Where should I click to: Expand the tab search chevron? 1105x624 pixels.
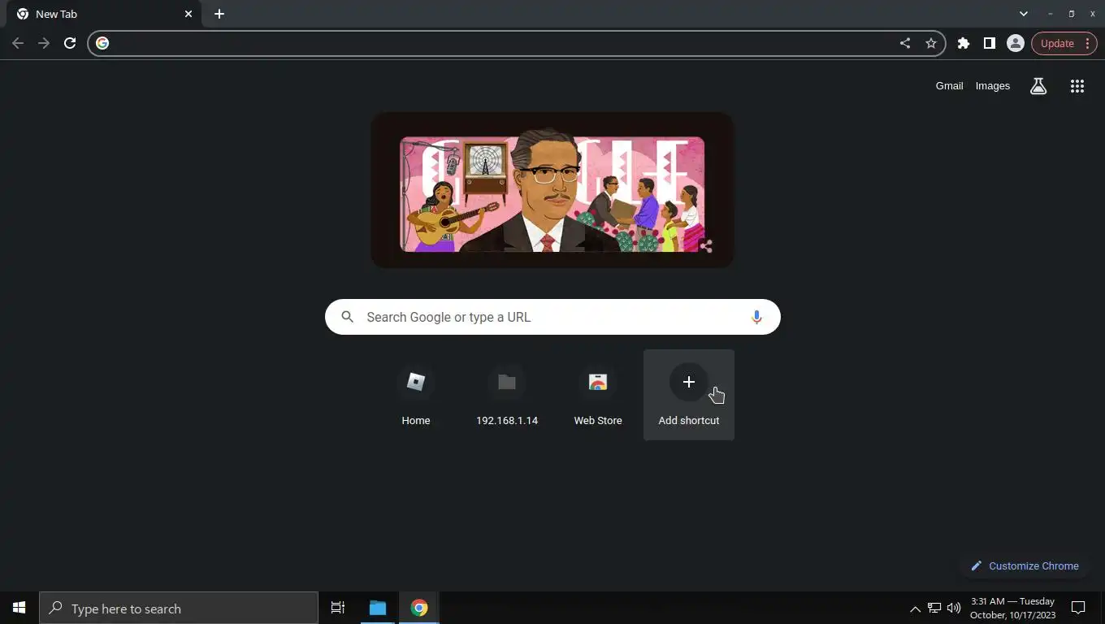click(1024, 14)
